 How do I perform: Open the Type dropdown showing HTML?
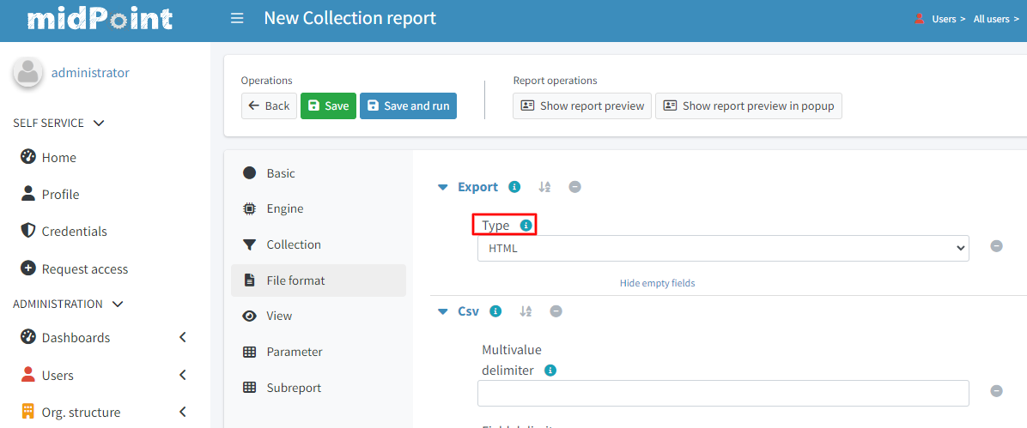(722, 249)
